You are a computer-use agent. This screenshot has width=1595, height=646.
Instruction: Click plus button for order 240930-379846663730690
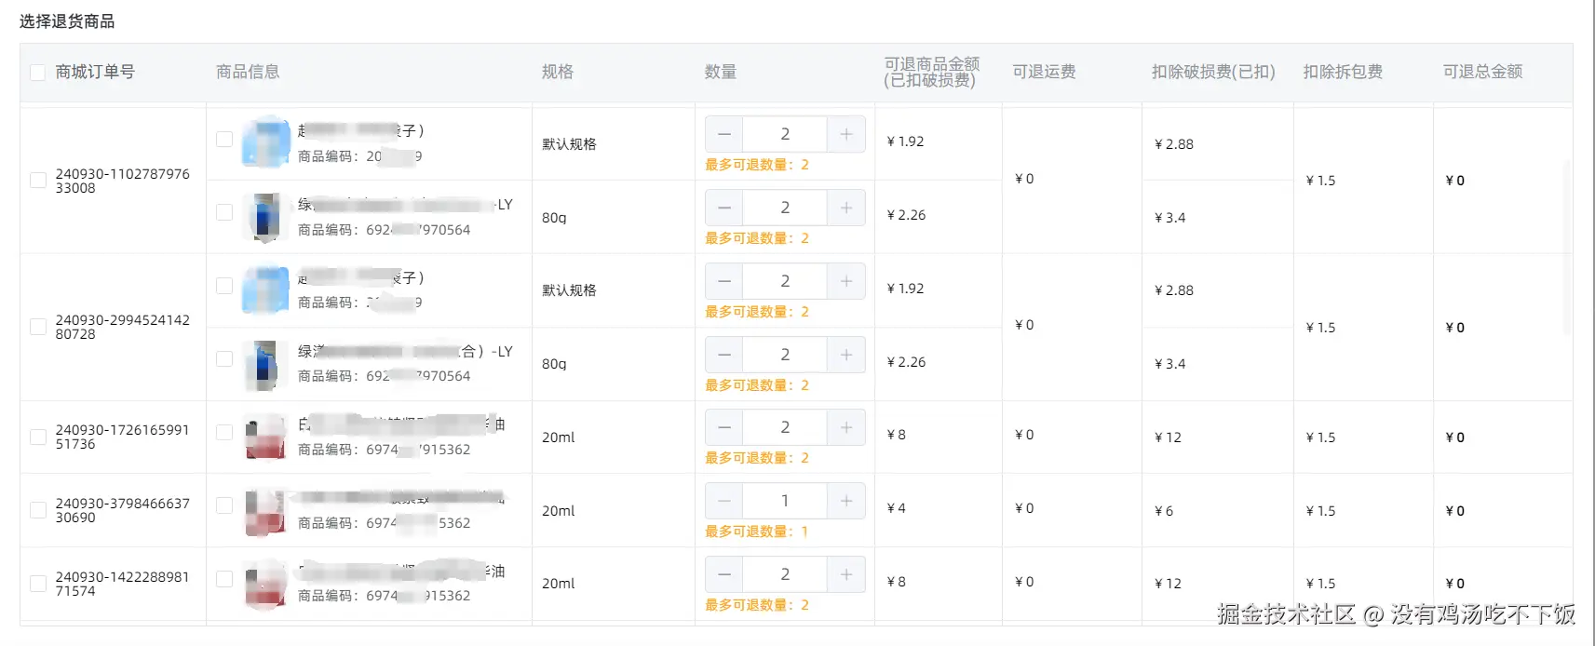point(845,501)
